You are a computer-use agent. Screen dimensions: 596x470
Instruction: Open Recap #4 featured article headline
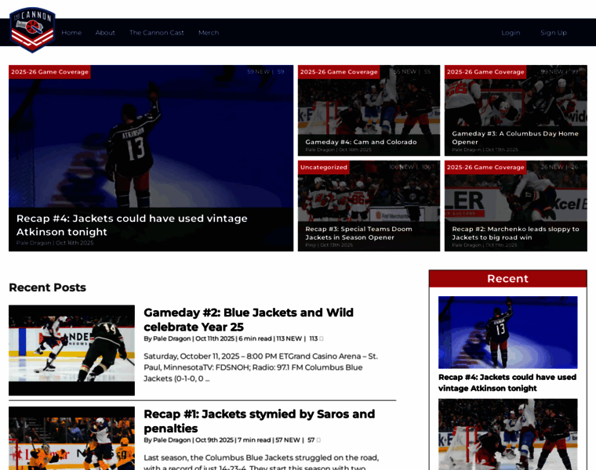click(132, 225)
